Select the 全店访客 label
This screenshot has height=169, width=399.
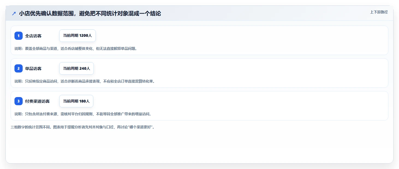[x=33, y=36]
